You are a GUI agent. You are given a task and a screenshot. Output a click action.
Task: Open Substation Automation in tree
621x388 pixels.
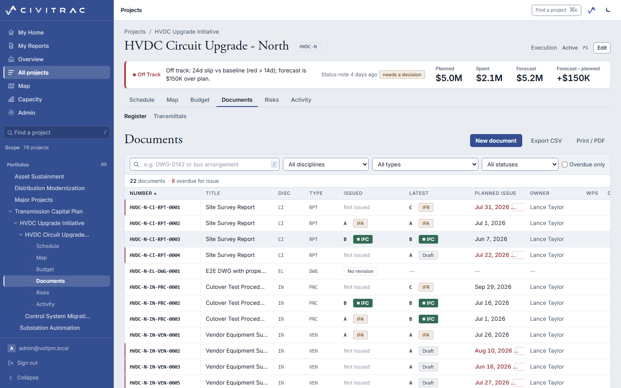(x=50, y=328)
